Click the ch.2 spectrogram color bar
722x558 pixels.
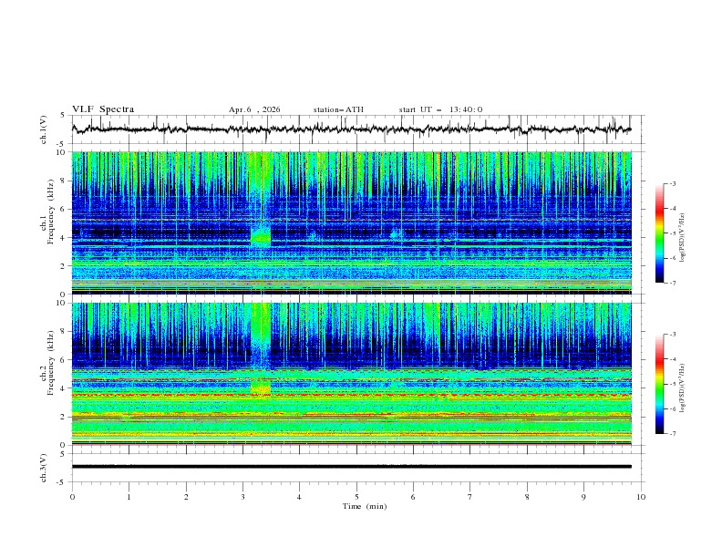pyautogui.click(x=659, y=384)
